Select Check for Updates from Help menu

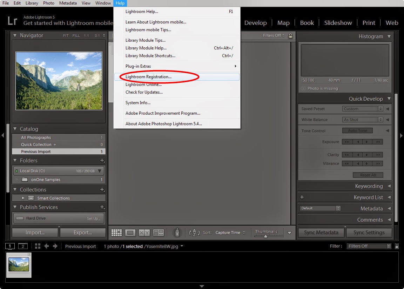point(144,92)
